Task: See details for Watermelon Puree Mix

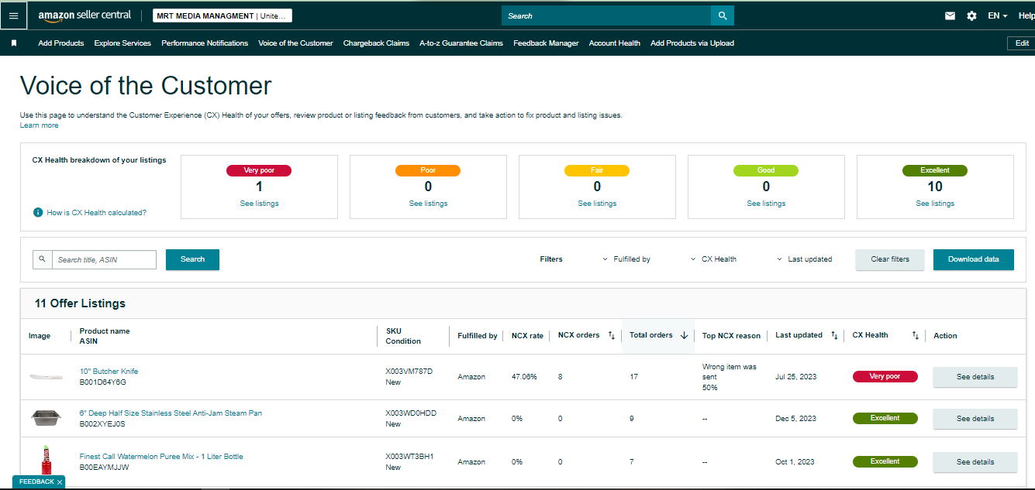Action: pos(975,462)
